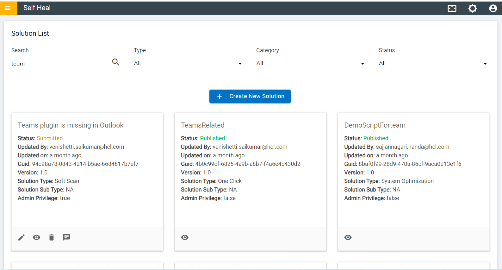Open the TeamsRelated card title
This screenshot has width=502, height=270.
pos(203,125)
